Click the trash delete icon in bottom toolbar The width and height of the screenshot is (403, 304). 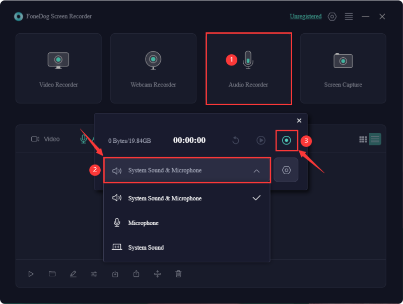[178, 274]
